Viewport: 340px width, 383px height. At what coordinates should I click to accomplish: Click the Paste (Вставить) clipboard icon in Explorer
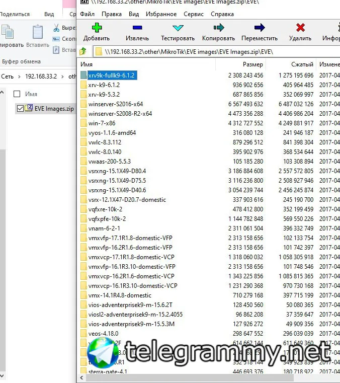point(38,32)
